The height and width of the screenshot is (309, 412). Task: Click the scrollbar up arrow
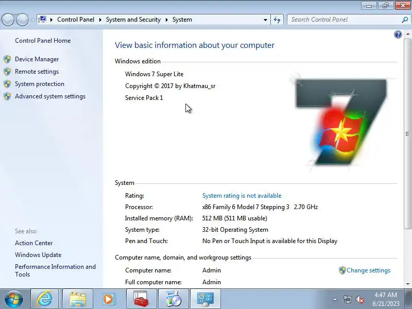click(407, 34)
